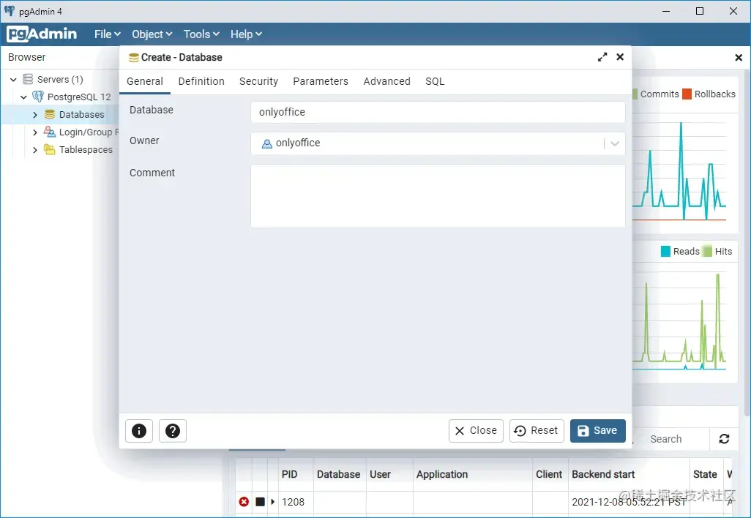751x518 pixels.
Task: Open the Object menu
Action: (x=152, y=34)
